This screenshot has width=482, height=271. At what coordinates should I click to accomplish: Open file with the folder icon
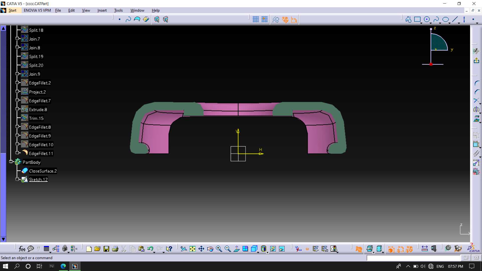97,249
